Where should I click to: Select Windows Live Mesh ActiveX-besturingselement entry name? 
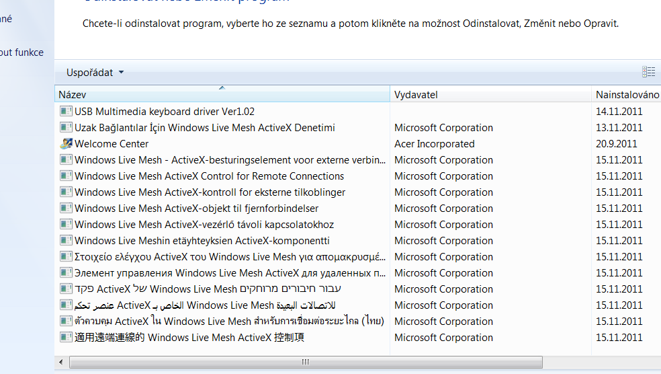coord(230,160)
